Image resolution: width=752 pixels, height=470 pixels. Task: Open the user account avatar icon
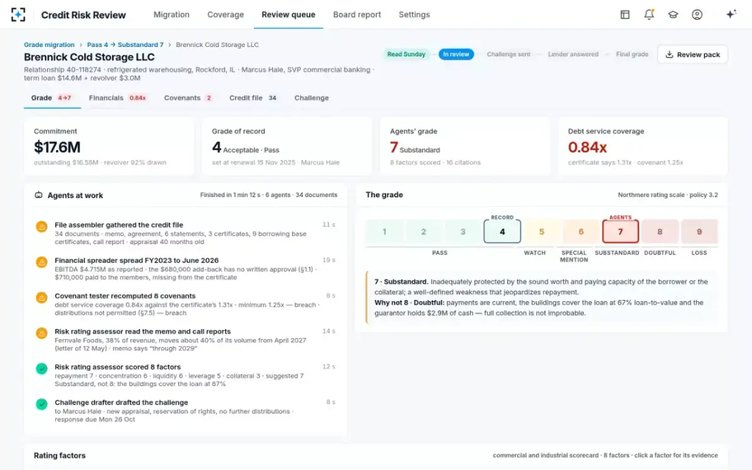tap(697, 14)
